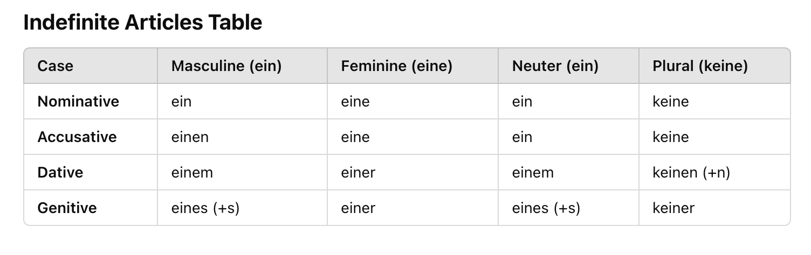The image size is (811, 255).
Task: Click the Accusative row label
Action: point(77,137)
